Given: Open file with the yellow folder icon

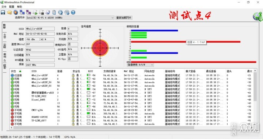Looking at the screenshot, I should [x=9, y=12].
